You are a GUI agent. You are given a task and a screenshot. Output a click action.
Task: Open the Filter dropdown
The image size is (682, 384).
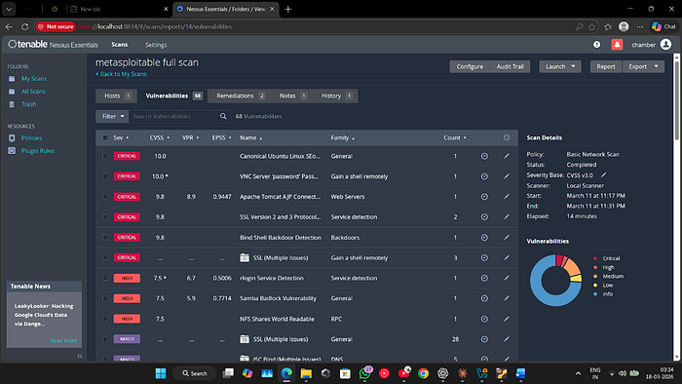tap(112, 116)
